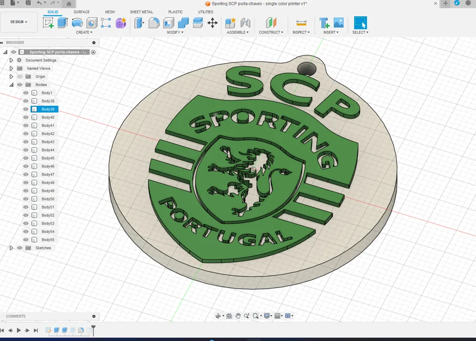Activate the Orbit tool
The image size is (476, 341).
pos(218,316)
